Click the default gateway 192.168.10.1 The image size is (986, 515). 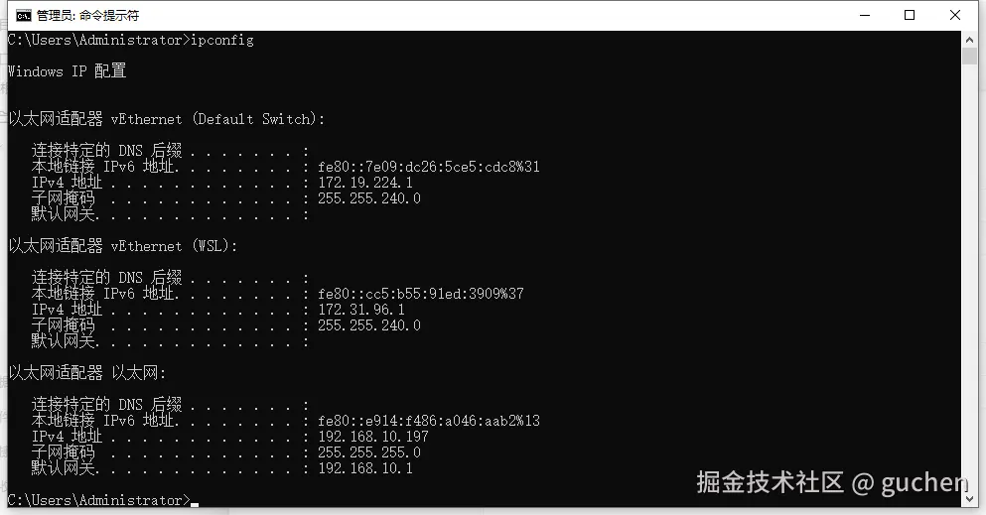tap(364, 468)
